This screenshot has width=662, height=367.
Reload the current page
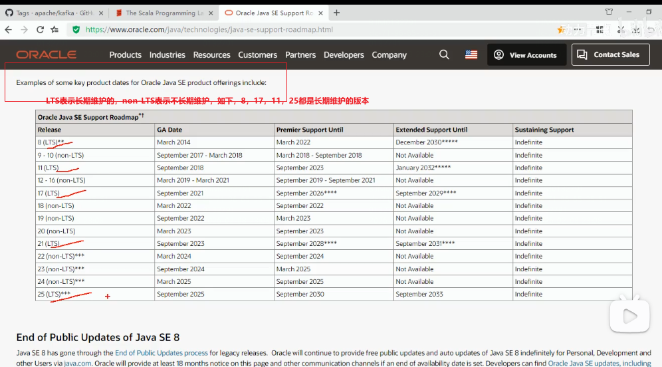click(40, 29)
